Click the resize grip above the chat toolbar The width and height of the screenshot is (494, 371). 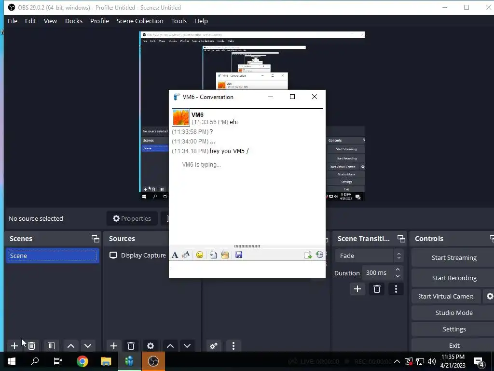coord(247,246)
